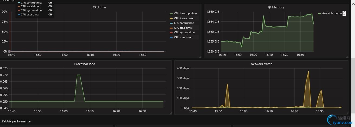Toggle Available memory series in legend
The width and height of the screenshot is (355, 127).
[x=332, y=13]
